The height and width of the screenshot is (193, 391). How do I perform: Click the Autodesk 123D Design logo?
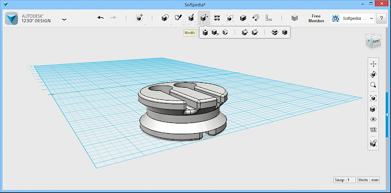pos(11,19)
